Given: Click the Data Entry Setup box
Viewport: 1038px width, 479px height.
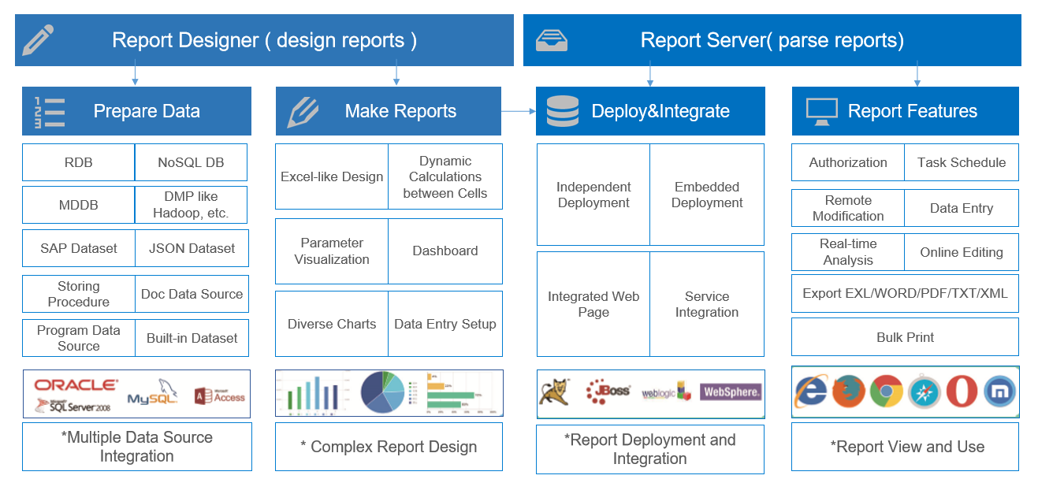Looking at the screenshot, I should click(445, 324).
